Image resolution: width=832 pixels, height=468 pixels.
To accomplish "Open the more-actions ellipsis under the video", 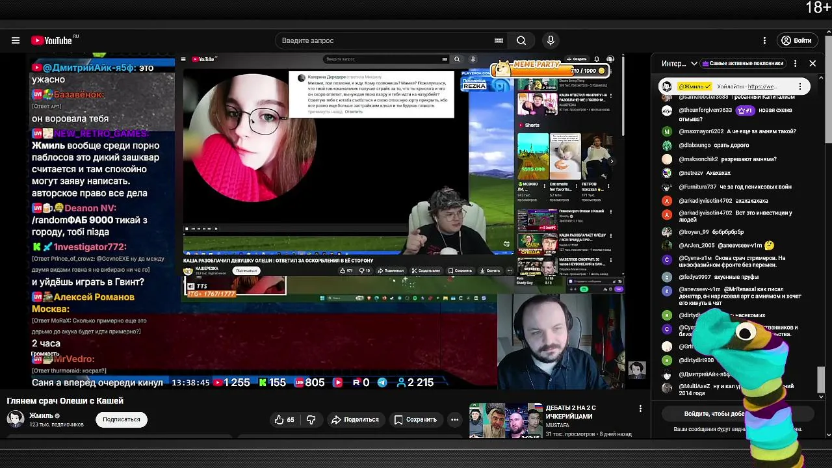I will pos(455,420).
